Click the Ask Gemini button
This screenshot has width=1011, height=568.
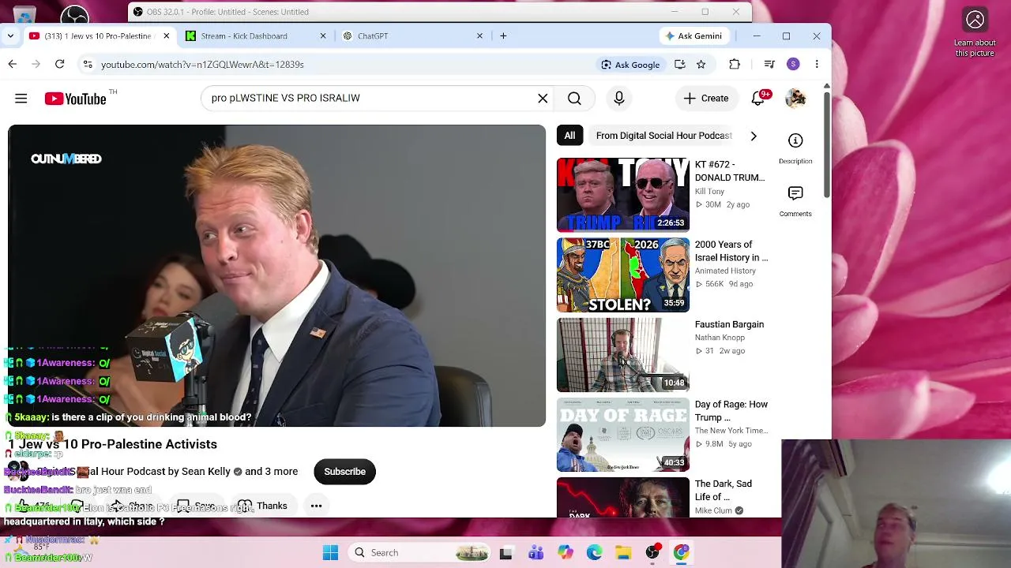693,35
